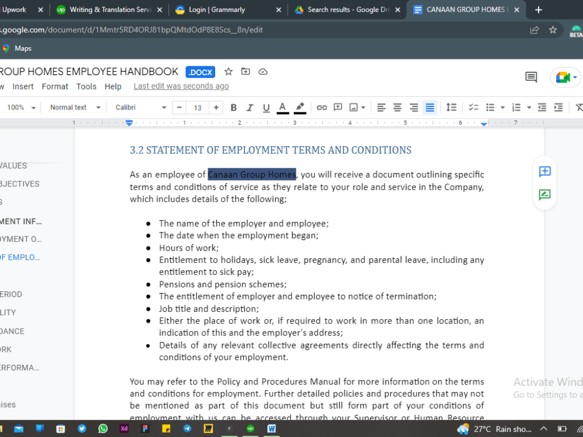
Task: Open Microsoft Word from the taskbar
Action: [x=272, y=429]
